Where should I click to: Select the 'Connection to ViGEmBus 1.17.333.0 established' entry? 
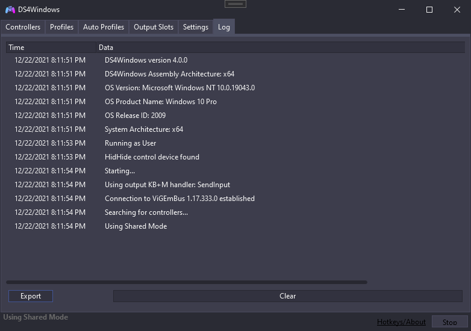click(x=235, y=199)
